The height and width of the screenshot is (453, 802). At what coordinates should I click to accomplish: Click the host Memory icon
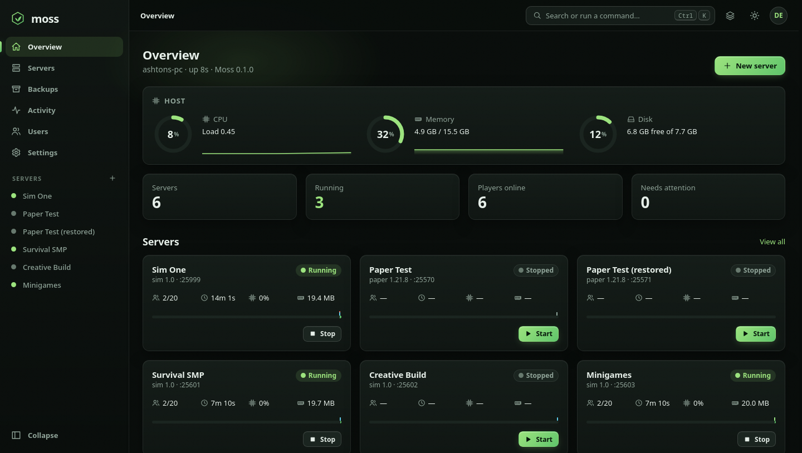point(418,119)
